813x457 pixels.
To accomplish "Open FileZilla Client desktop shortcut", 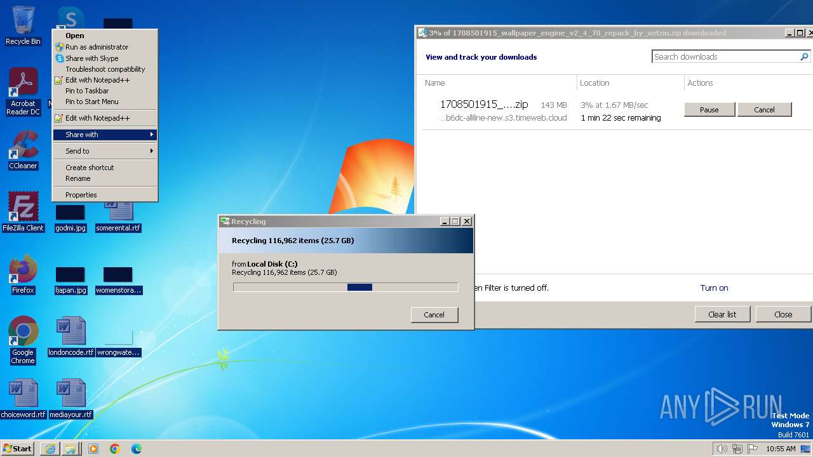I will click(23, 212).
